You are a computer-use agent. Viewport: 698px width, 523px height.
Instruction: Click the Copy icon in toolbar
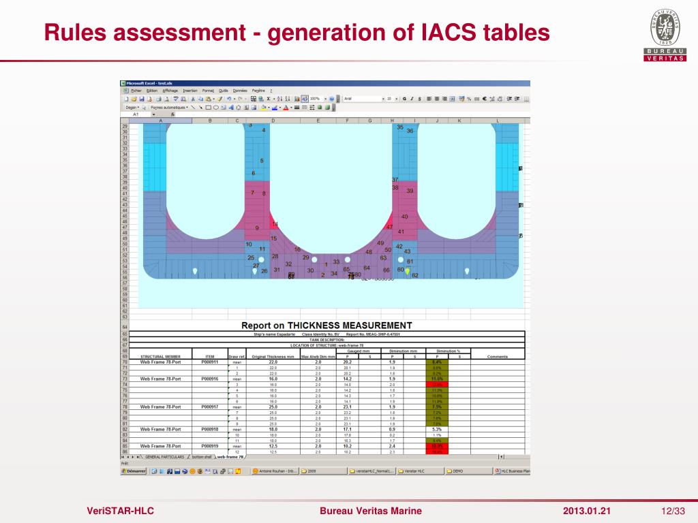[x=201, y=99]
